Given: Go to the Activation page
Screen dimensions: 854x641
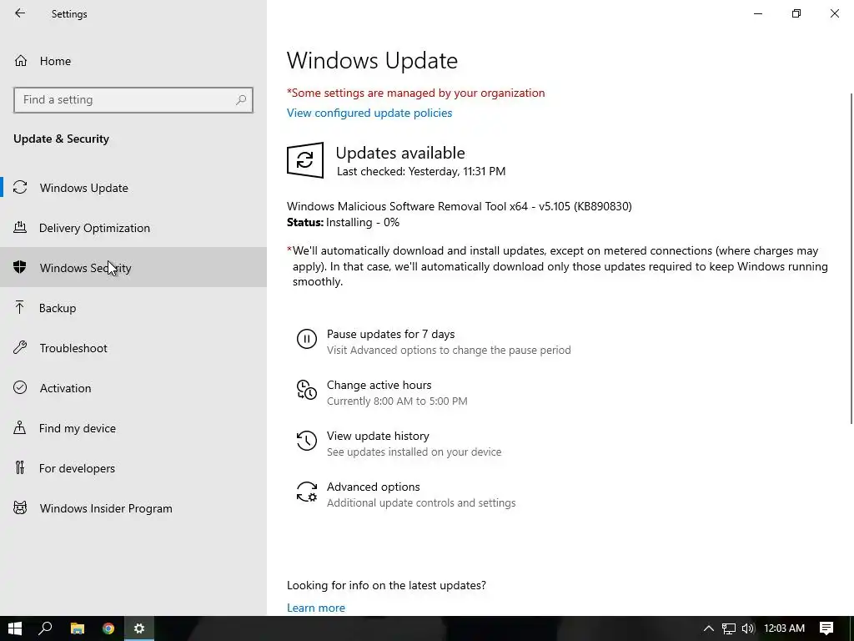Looking at the screenshot, I should pyautogui.click(x=133, y=387).
